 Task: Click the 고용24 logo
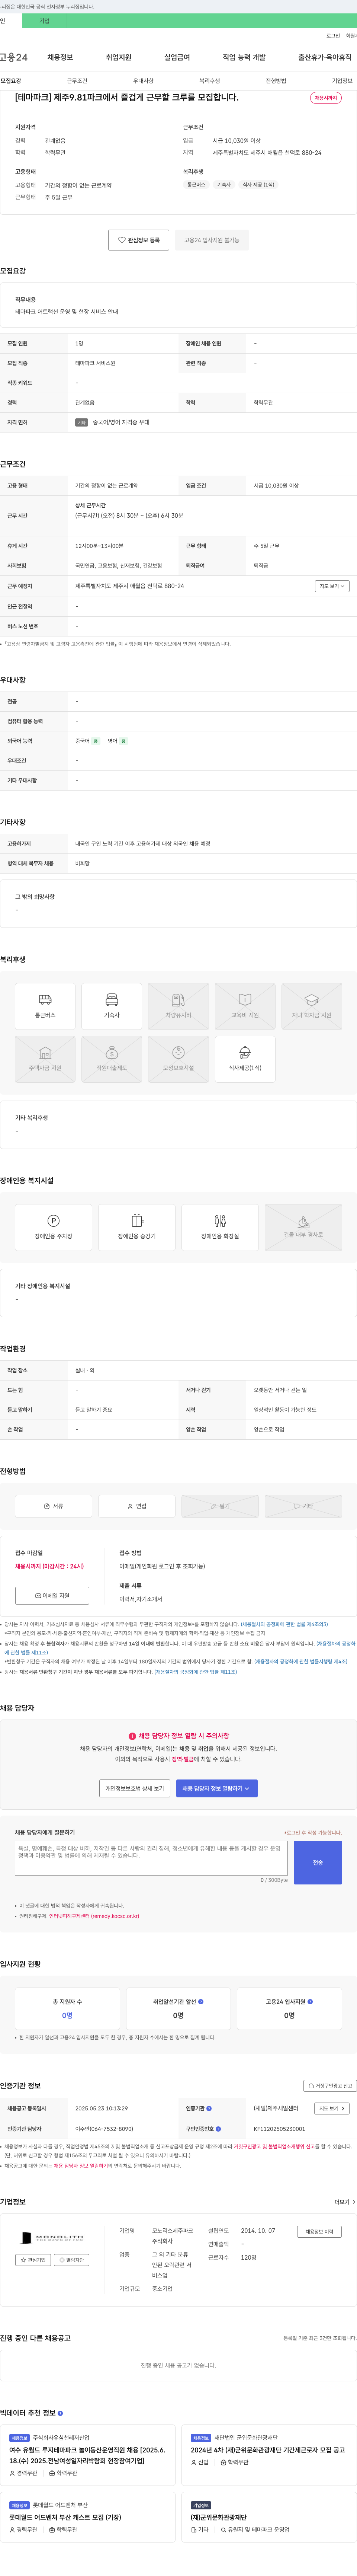coord(14,57)
